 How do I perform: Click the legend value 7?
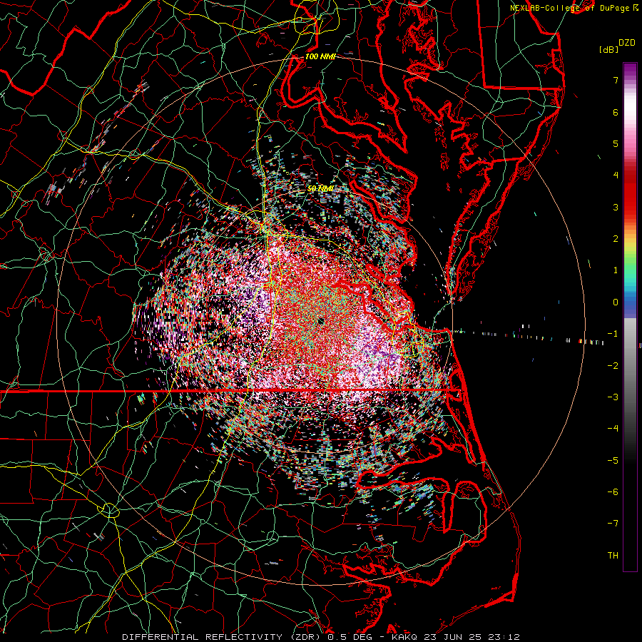616,80
